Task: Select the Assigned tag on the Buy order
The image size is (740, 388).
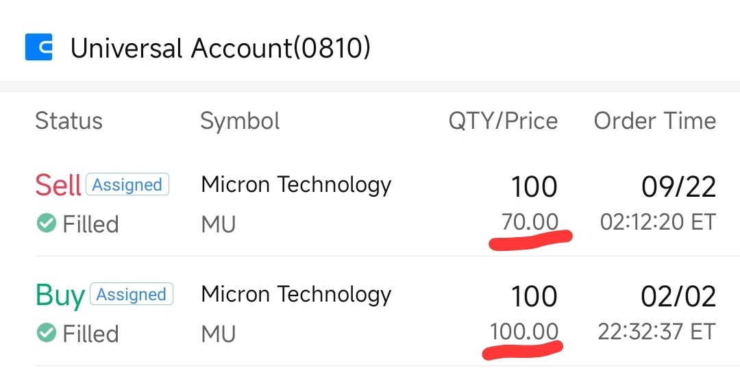Action: 132,294
